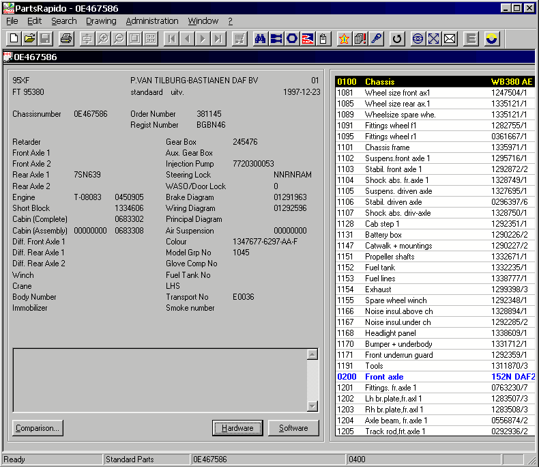Image resolution: width=539 pixels, height=467 pixels.
Task: Select row 1128 Cab step 1
Action: (x=435, y=224)
